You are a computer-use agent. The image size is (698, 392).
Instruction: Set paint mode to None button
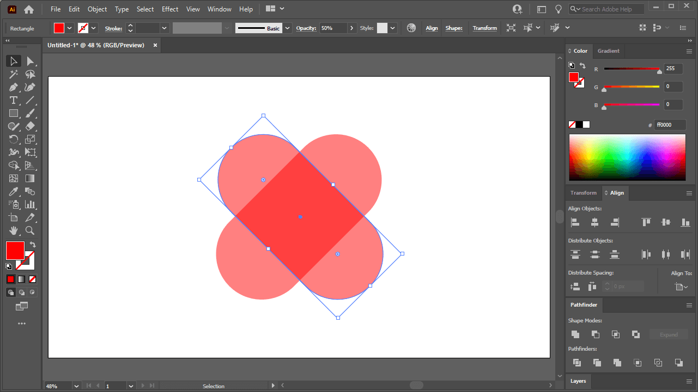[32, 279]
